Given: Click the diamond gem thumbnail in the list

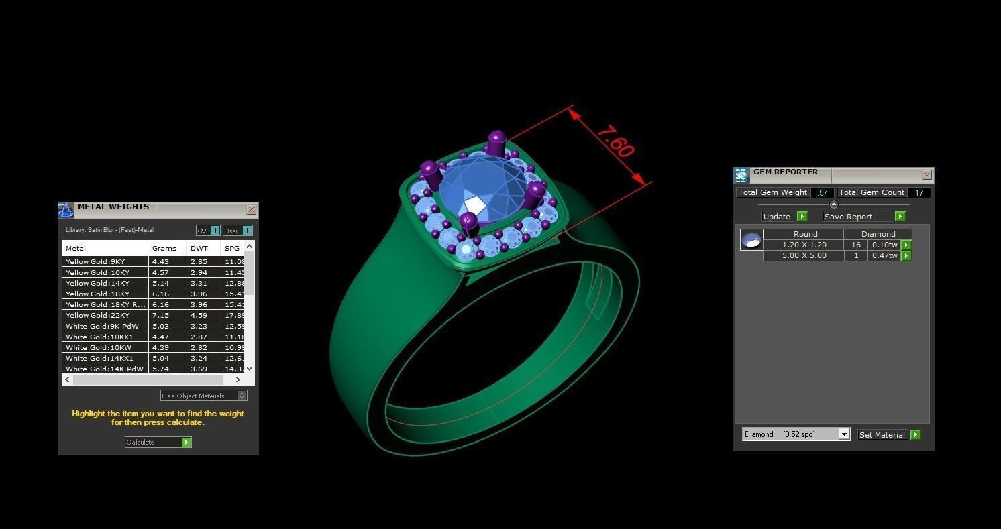Looking at the screenshot, I should 751,238.
